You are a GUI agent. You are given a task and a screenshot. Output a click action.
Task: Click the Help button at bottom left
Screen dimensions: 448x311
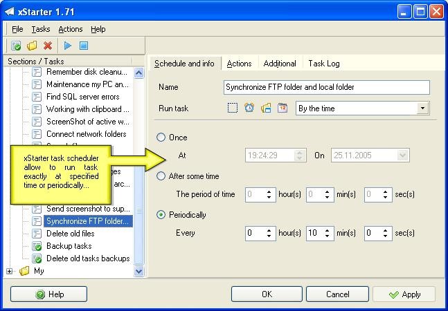pos(48,294)
